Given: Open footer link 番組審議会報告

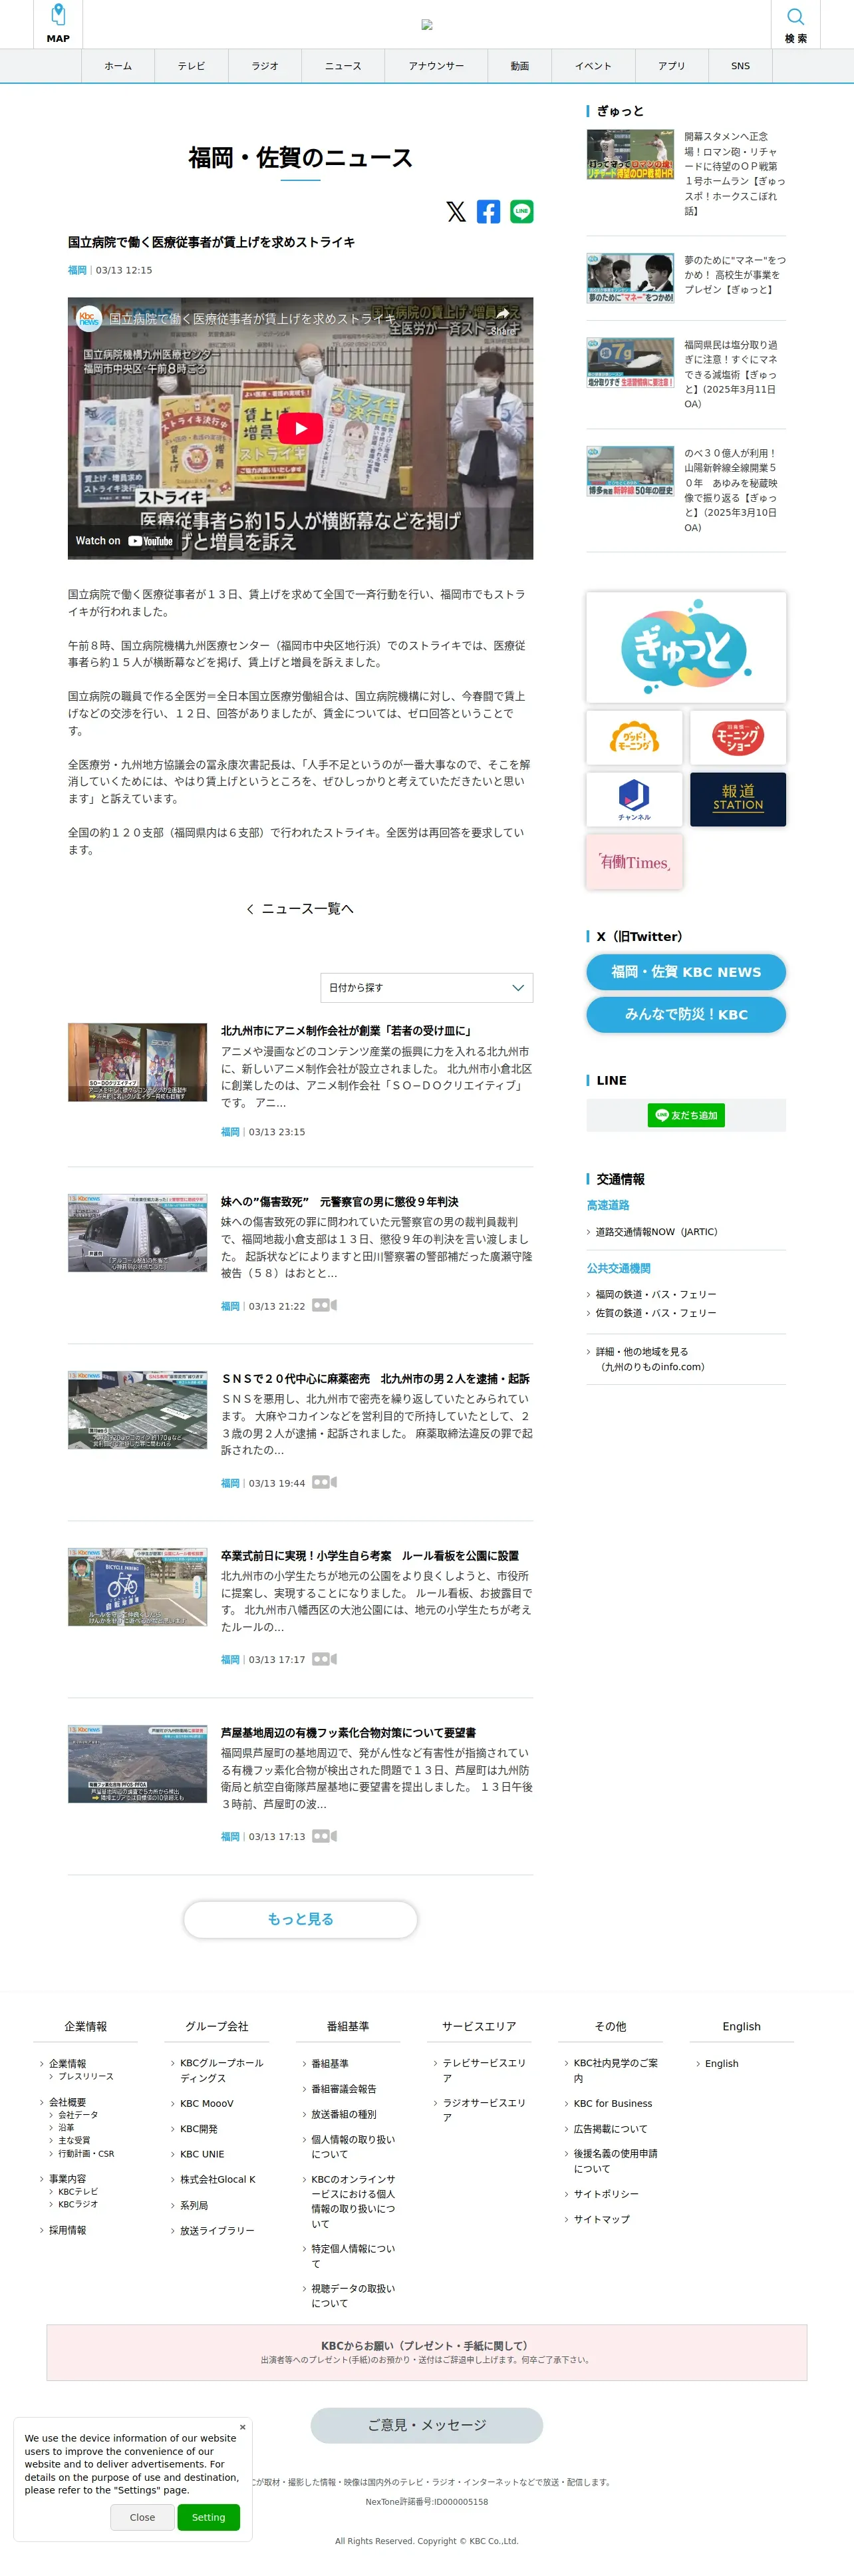Looking at the screenshot, I should [x=343, y=2088].
